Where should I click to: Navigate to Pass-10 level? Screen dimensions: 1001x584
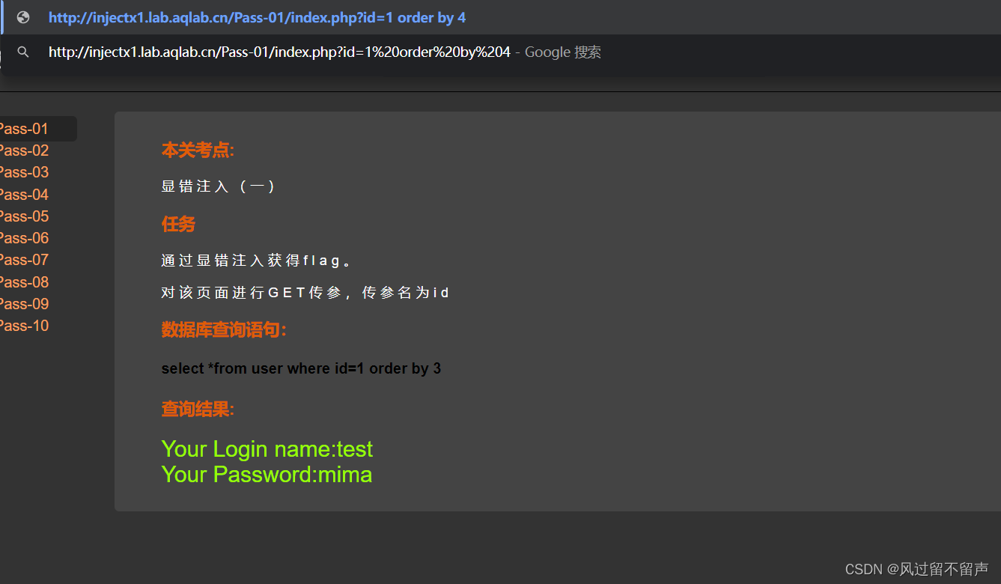24,326
